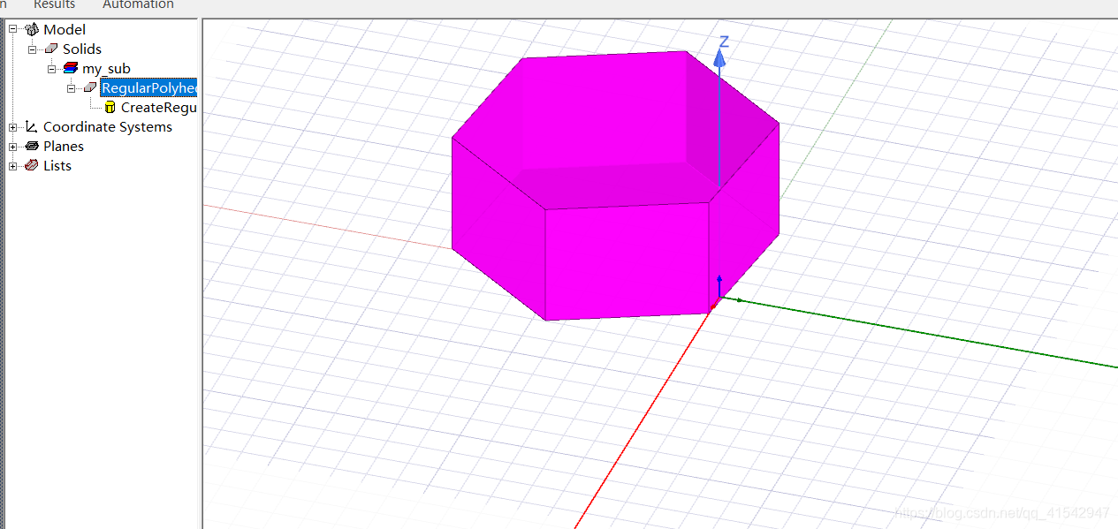Viewport: 1118px width, 529px height.
Task: Select the Solids tree label
Action: point(82,49)
